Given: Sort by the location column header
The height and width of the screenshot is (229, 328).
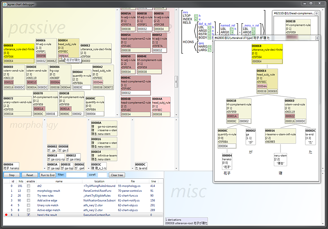Looking at the screenshot, I should pyautogui.click(x=100, y=182).
